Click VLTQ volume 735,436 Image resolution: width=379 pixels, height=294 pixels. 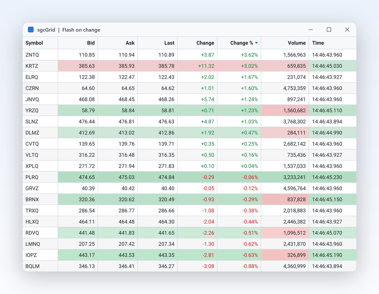(285, 155)
